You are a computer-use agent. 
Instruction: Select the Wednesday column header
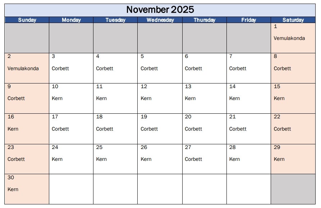[160, 20]
